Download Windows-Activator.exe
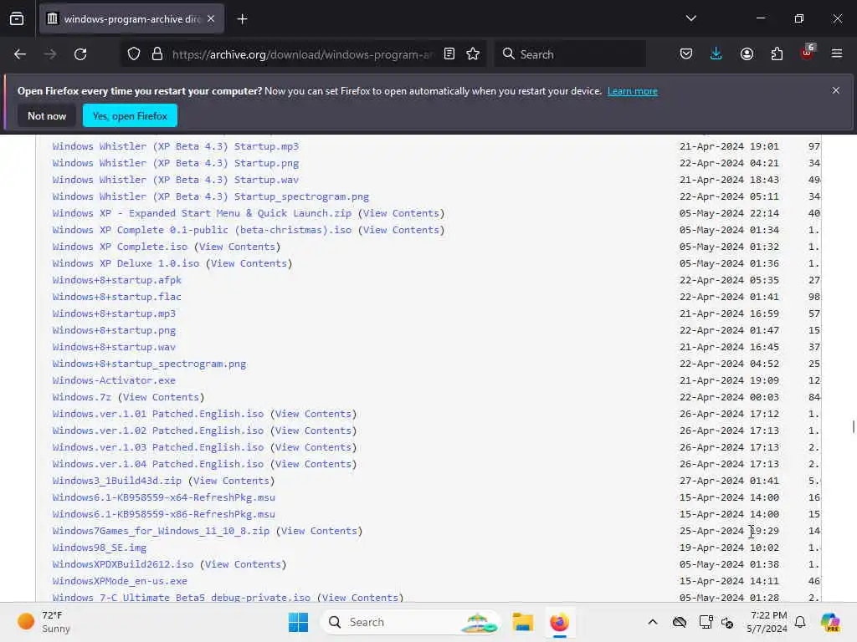This screenshot has width=857, height=642. click(x=114, y=380)
